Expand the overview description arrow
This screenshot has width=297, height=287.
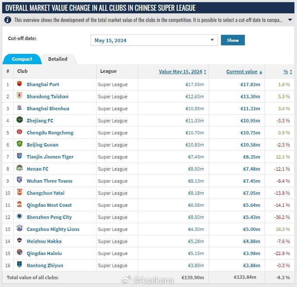pos(290,20)
